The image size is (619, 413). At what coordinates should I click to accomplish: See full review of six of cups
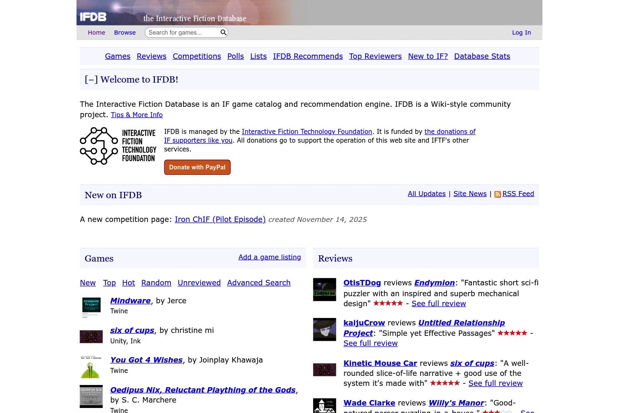tap(496, 383)
